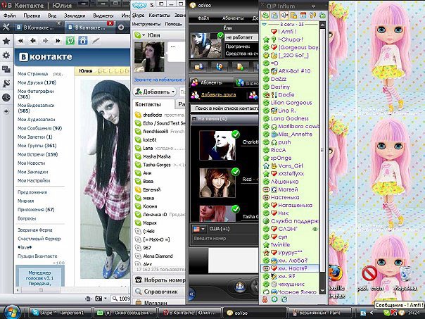Screen dimensions: 425x319
Task: Click Skype 'Справочник' button
Action: coord(159,292)
